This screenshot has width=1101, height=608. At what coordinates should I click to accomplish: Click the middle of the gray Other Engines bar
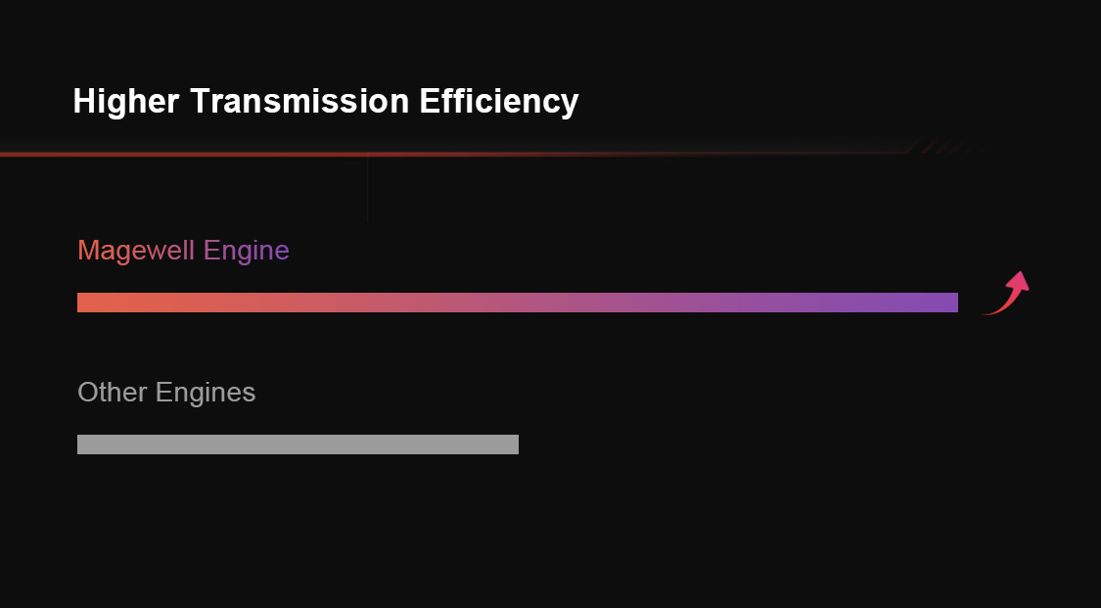tap(298, 444)
